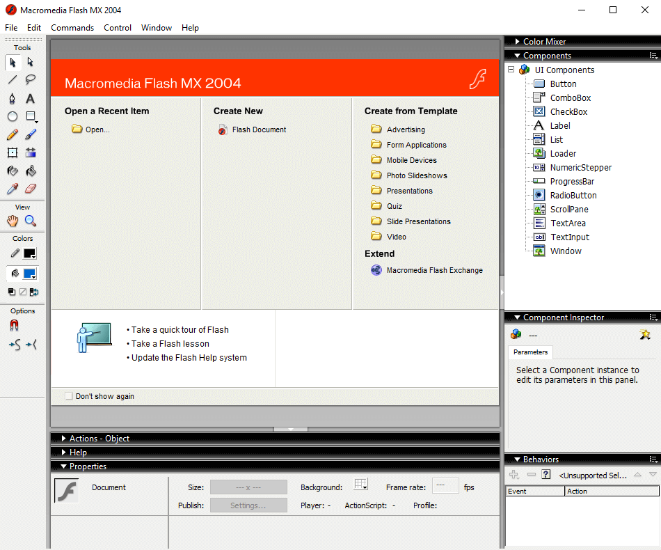Open the Window menu
Image resolution: width=661 pixels, height=550 pixels.
click(157, 28)
